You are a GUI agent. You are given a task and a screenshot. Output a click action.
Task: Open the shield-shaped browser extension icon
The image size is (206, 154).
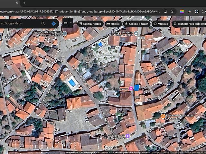tap(197, 12)
